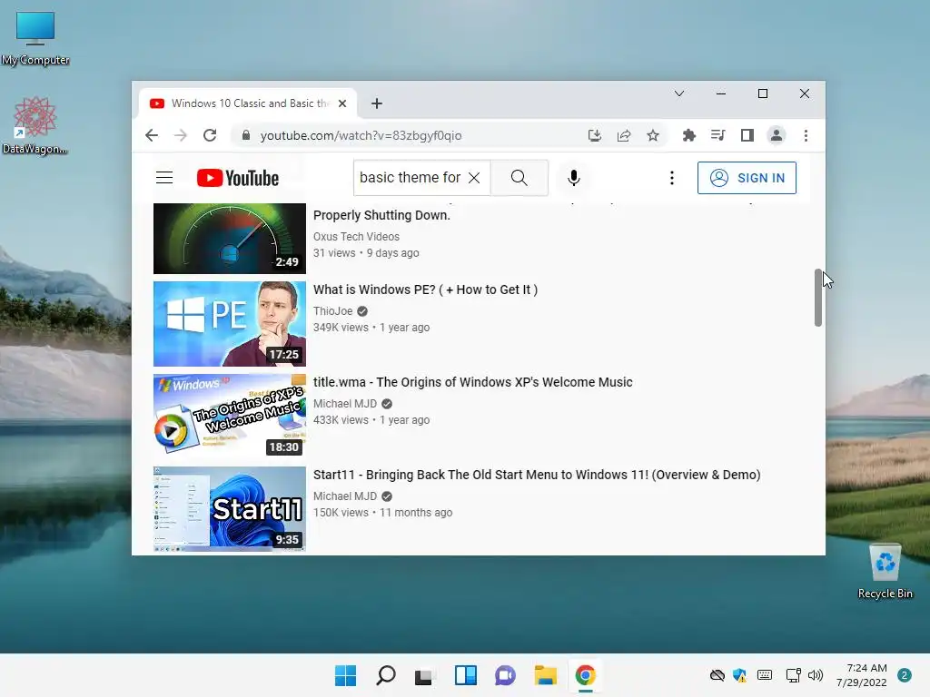Open Widgets from the taskbar
This screenshot has width=930, height=697.
466,675
